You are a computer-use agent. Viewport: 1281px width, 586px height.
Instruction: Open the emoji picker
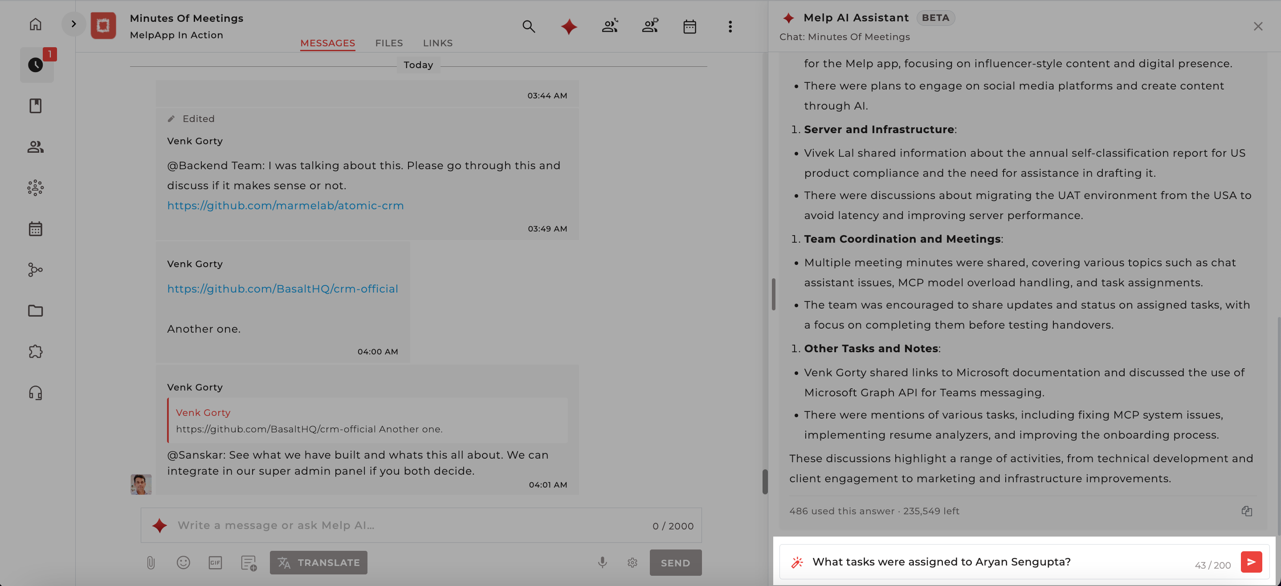(x=183, y=563)
